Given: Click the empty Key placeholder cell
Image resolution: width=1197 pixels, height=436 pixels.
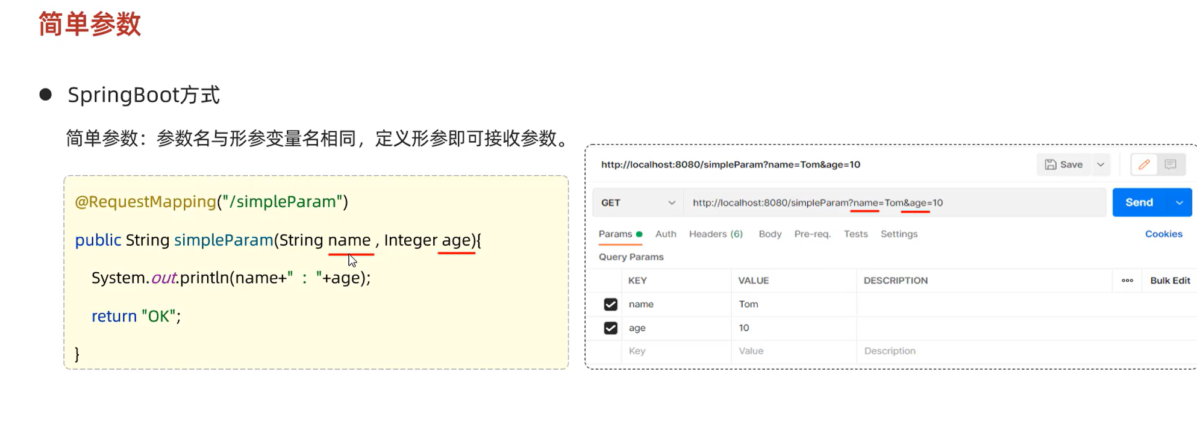Looking at the screenshot, I should (x=676, y=351).
